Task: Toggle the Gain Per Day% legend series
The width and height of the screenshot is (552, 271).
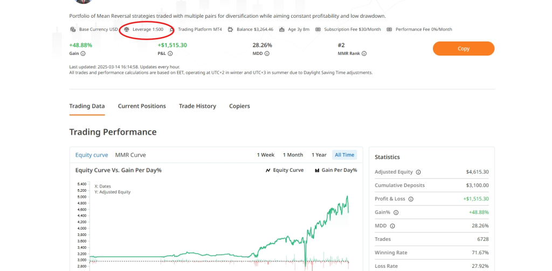Action: coord(335,170)
